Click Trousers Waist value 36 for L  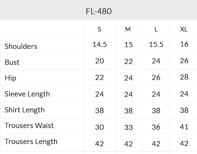click(x=156, y=127)
